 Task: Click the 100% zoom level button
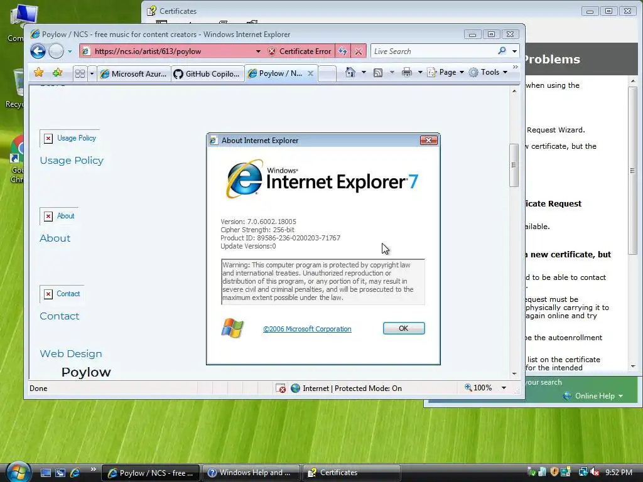point(478,388)
